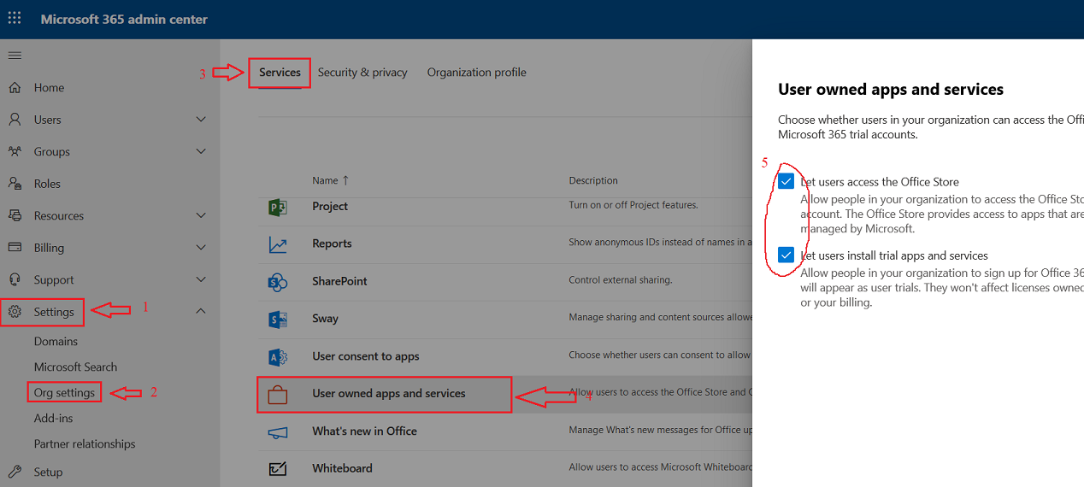Collapse the navigation hamburger menu
The height and width of the screenshot is (487, 1084).
15,56
